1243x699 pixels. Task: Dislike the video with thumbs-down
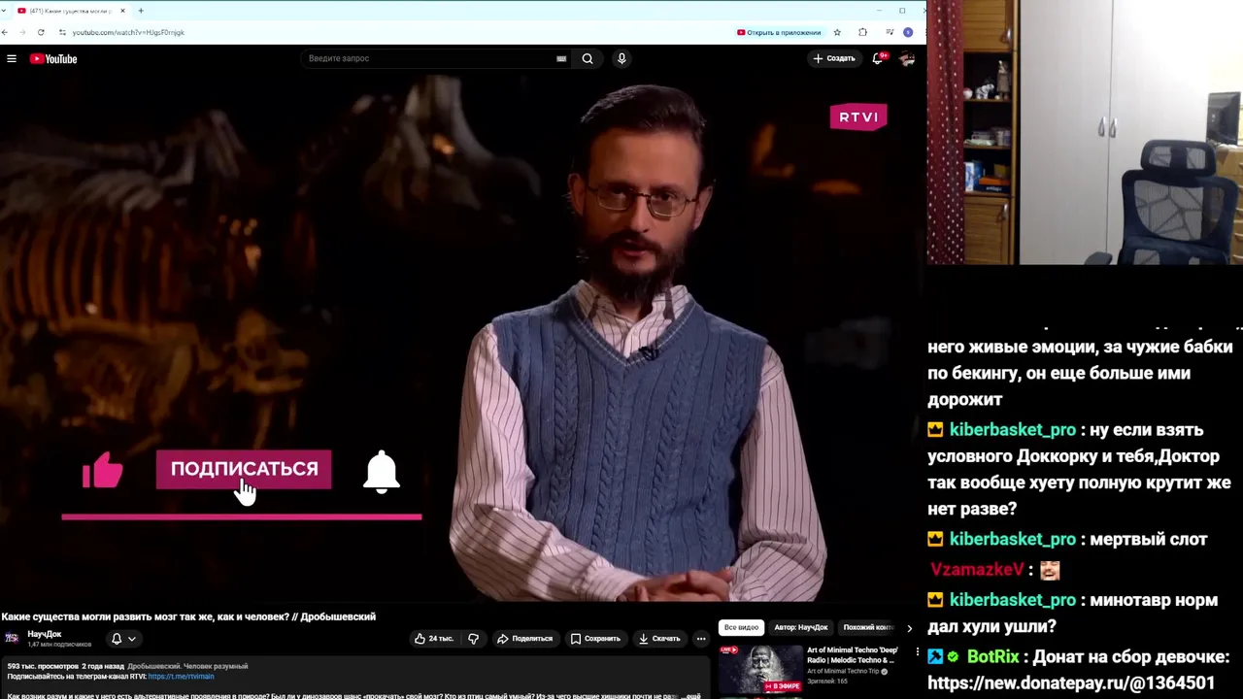473,639
